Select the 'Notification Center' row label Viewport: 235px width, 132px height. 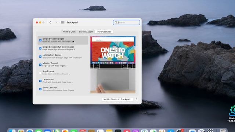[x=52, y=55]
